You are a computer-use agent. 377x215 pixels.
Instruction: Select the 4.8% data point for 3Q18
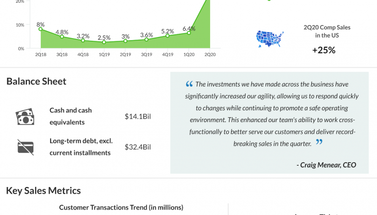[62, 37]
